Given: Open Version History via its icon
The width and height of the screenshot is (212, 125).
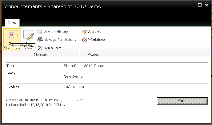Looking at the screenshot, I should (40, 32).
